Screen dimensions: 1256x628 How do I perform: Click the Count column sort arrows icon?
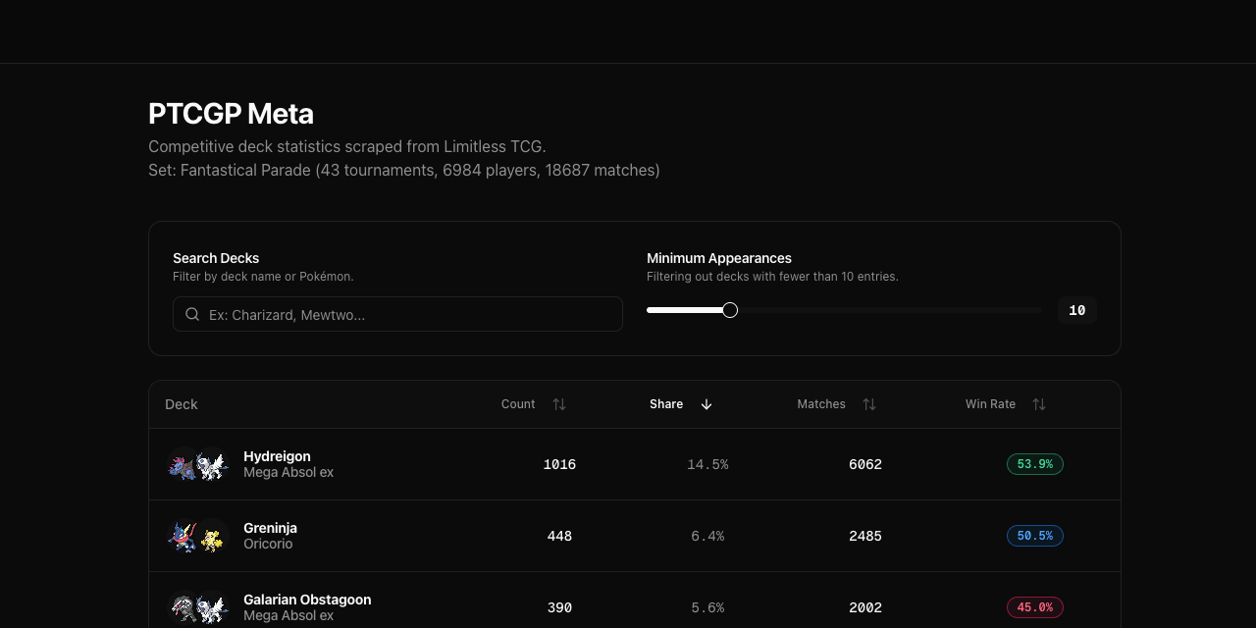pyautogui.click(x=559, y=404)
